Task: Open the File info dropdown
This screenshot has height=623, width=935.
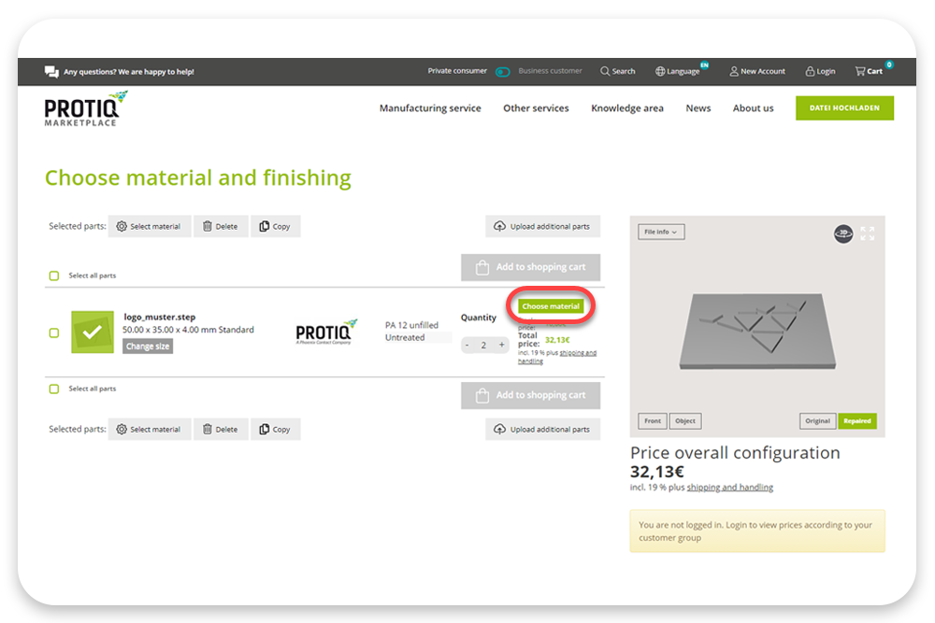Action: (x=661, y=231)
